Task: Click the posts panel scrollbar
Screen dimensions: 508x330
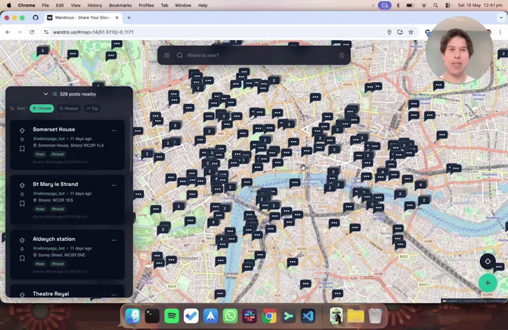Action: (131, 144)
